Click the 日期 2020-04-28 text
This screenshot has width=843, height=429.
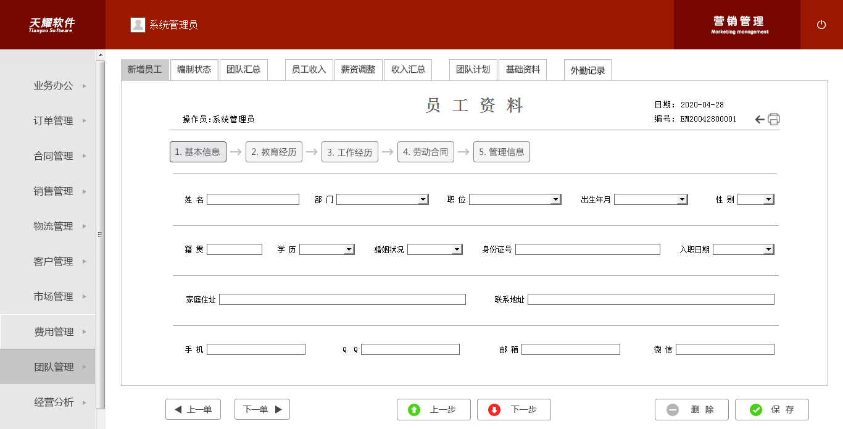(x=689, y=105)
